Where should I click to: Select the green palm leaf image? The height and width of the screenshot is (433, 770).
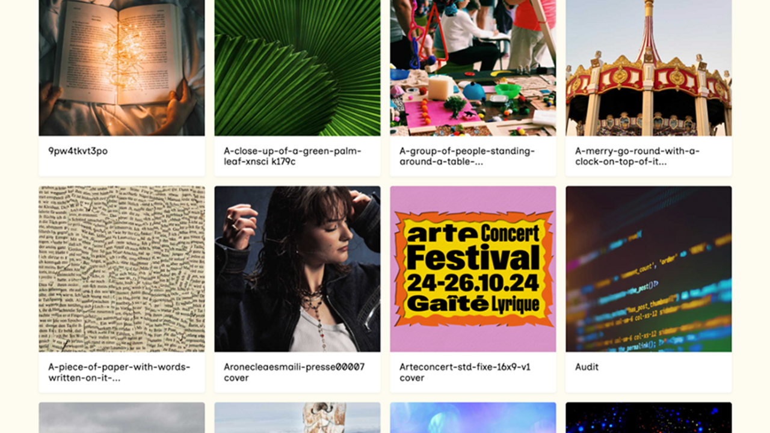(297, 67)
